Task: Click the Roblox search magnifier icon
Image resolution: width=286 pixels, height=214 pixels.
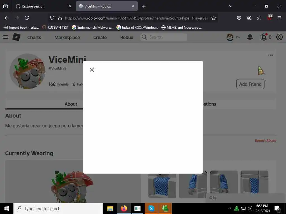Action: point(144,37)
